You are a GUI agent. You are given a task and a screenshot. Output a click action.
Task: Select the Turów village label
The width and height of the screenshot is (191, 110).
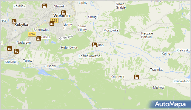[x=27, y=61]
